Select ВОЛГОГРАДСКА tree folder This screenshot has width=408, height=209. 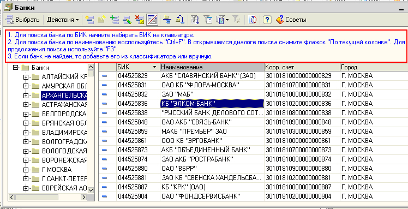(x=64, y=142)
